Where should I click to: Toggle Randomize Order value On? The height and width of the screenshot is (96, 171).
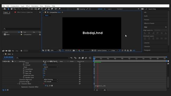(x=44, y=75)
